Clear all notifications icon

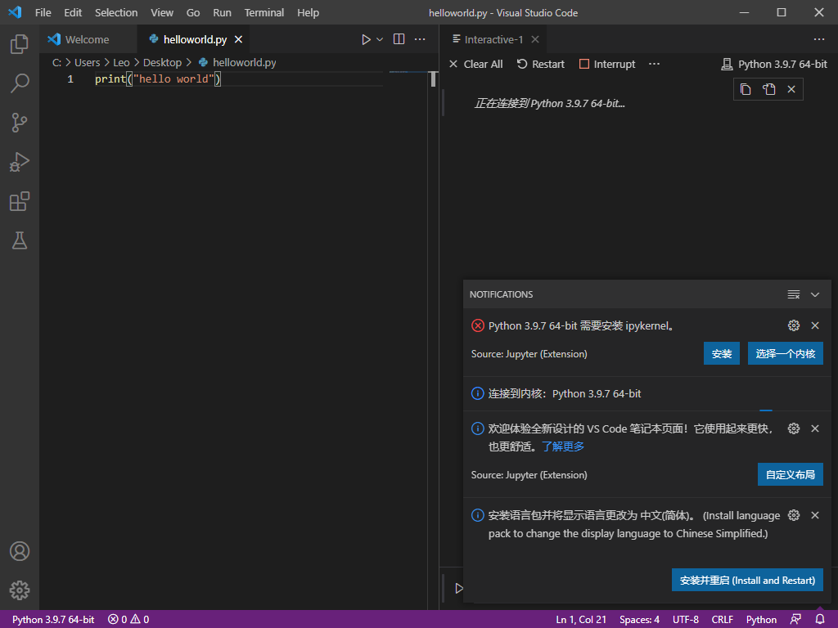[x=794, y=294]
